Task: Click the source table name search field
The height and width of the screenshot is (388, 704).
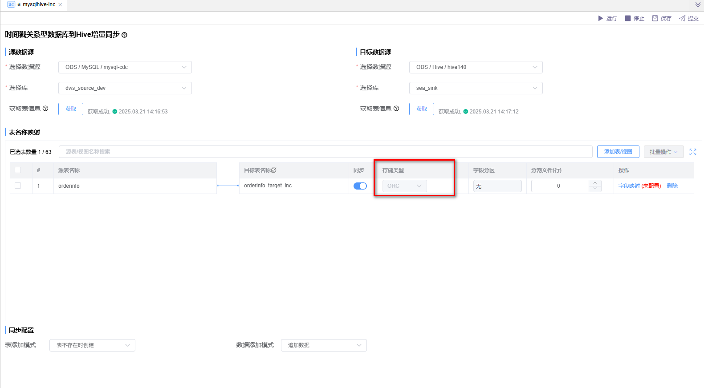Action: click(325, 152)
